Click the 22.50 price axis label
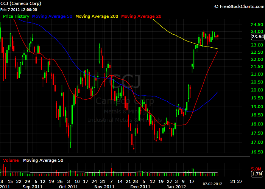265x189 pixels. pos(257,52)
